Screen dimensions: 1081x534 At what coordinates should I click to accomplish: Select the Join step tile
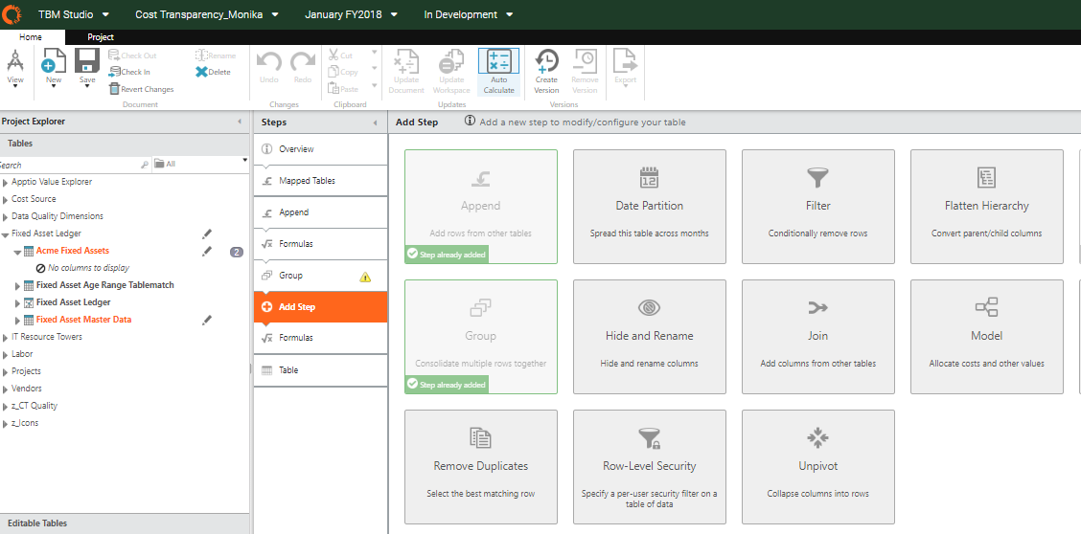(x=818, y=337)
